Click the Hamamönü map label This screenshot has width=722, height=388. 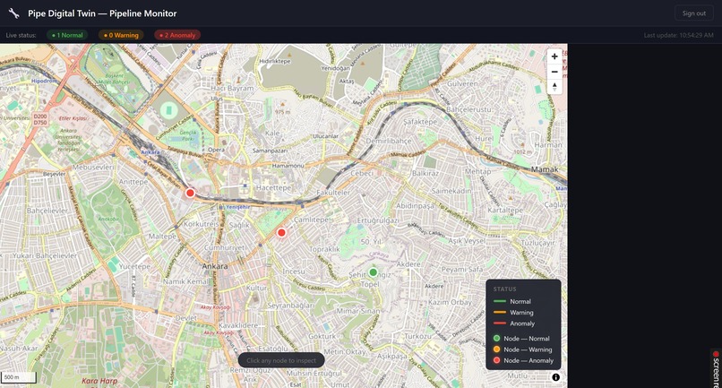(288, 166)
